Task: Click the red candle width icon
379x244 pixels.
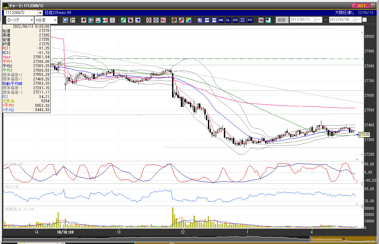Action: click(149, 20)
